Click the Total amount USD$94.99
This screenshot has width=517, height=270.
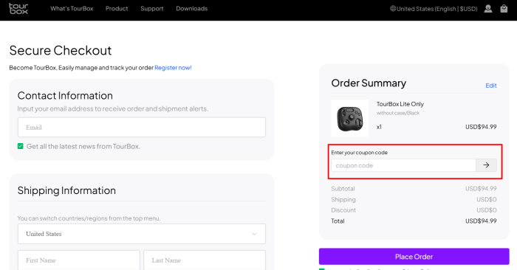(481, 221)
